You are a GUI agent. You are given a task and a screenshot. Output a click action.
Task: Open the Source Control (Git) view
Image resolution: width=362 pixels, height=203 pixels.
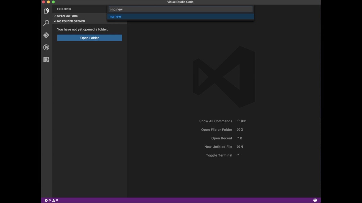click(46, 35)
